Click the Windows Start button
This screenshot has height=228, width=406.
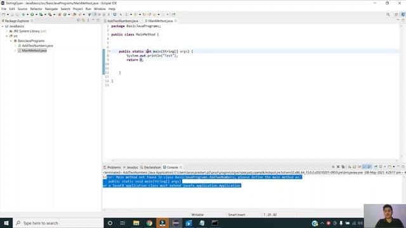[x=6, y=223]
